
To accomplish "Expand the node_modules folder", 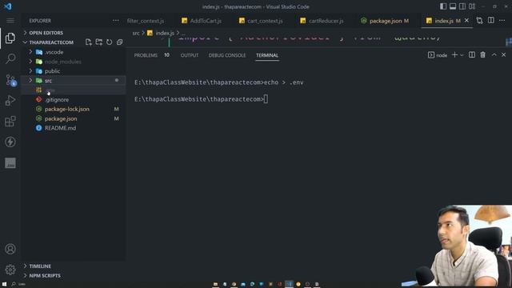I will click(x=62, y=62).
